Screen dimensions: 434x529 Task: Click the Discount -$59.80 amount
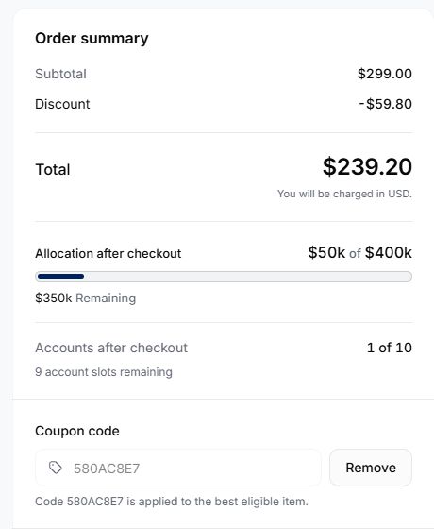pos(386,104)
